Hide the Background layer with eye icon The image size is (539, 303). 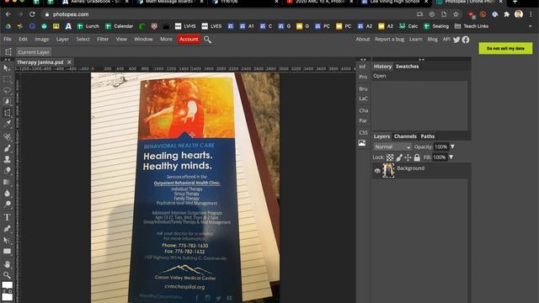point(377,171)
